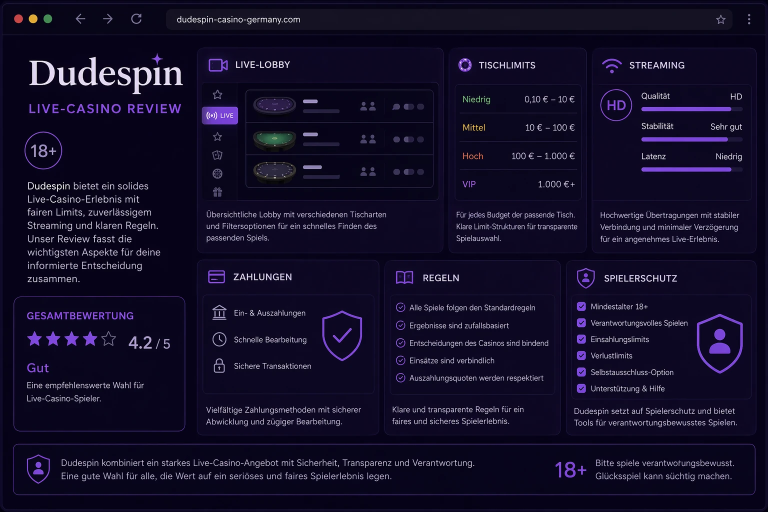
Task: Click the Streaming wifi icon
Action: [x=611, y=65]
